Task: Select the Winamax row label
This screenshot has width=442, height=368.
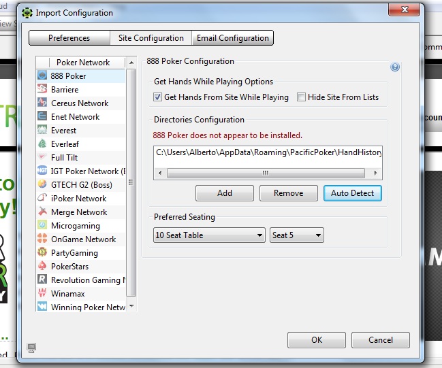Action: pos(68,293)
